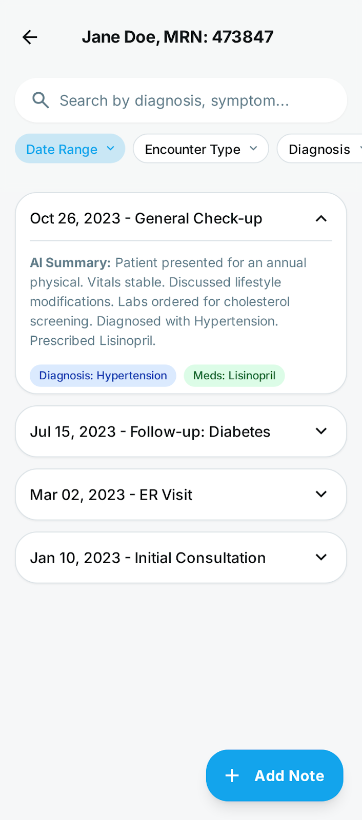This screenshot has width=362, height=820.
Task: Click the chevron on the Date Range chip
Action: (110, 149)
